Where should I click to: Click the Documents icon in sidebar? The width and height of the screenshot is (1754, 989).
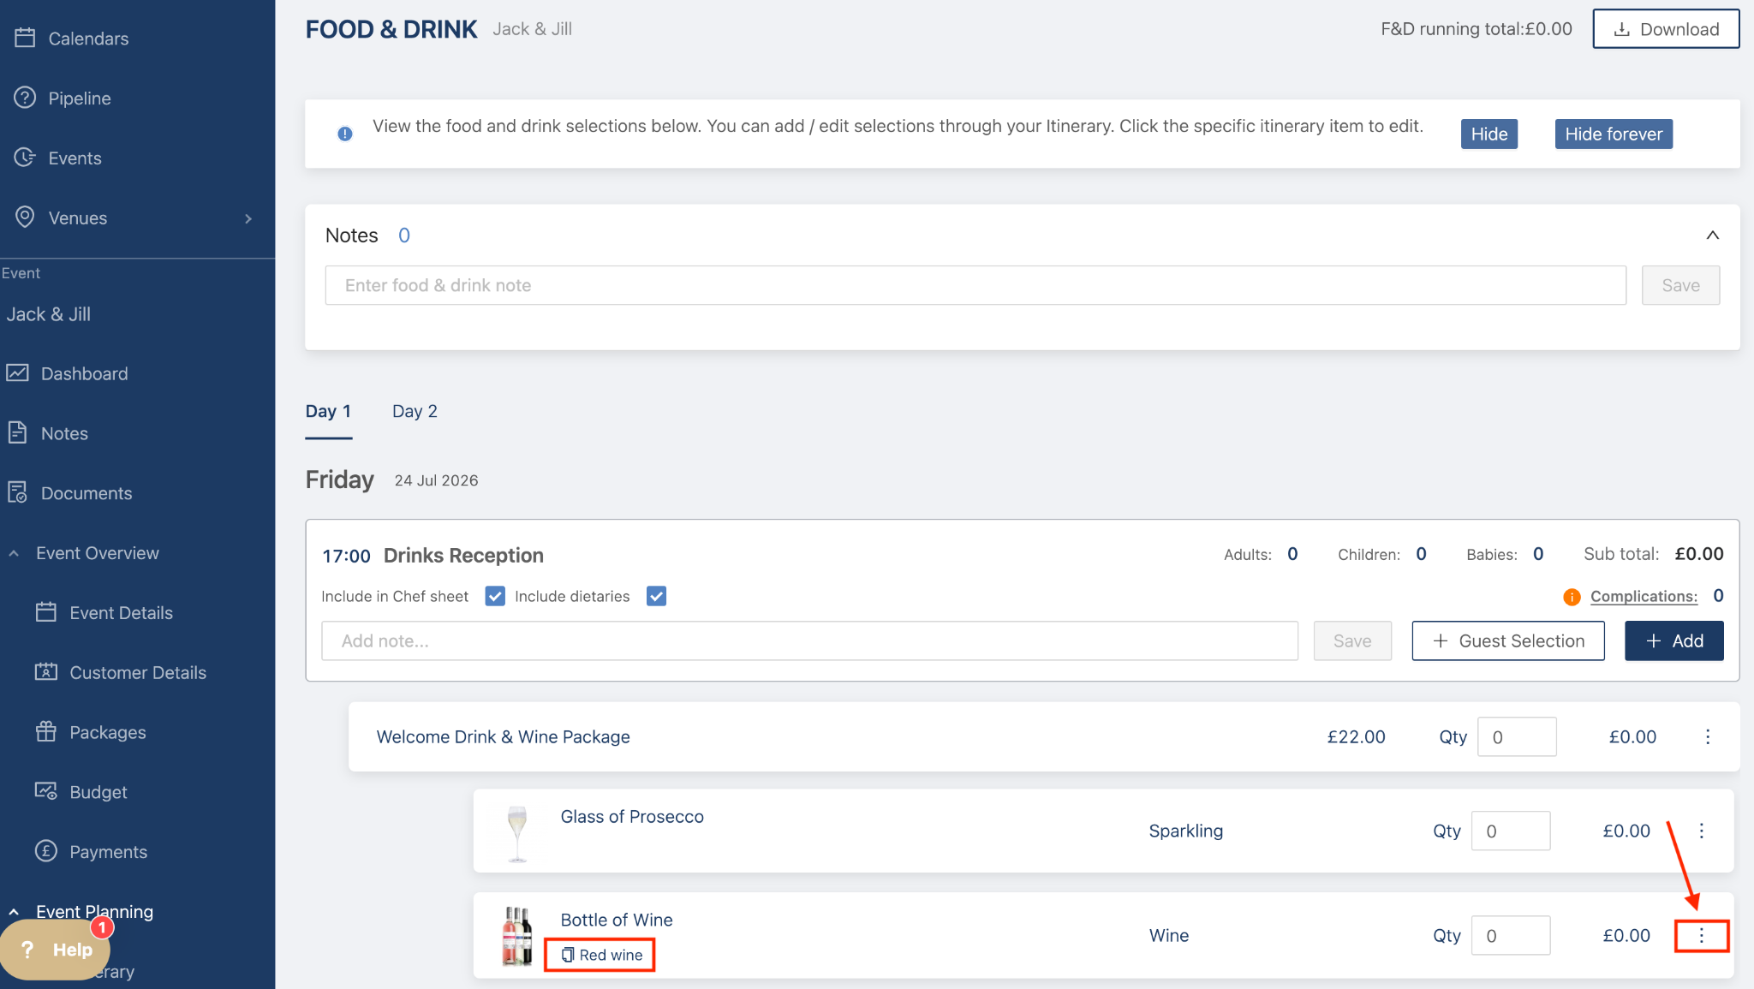click(18, 492)
